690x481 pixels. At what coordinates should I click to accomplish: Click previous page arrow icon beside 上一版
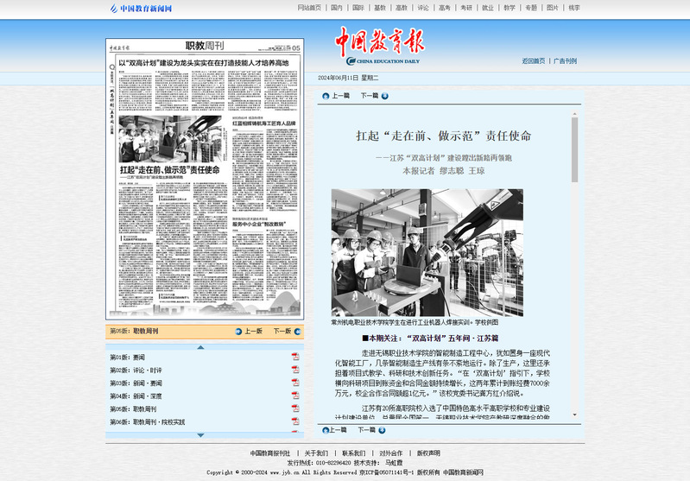239,331
